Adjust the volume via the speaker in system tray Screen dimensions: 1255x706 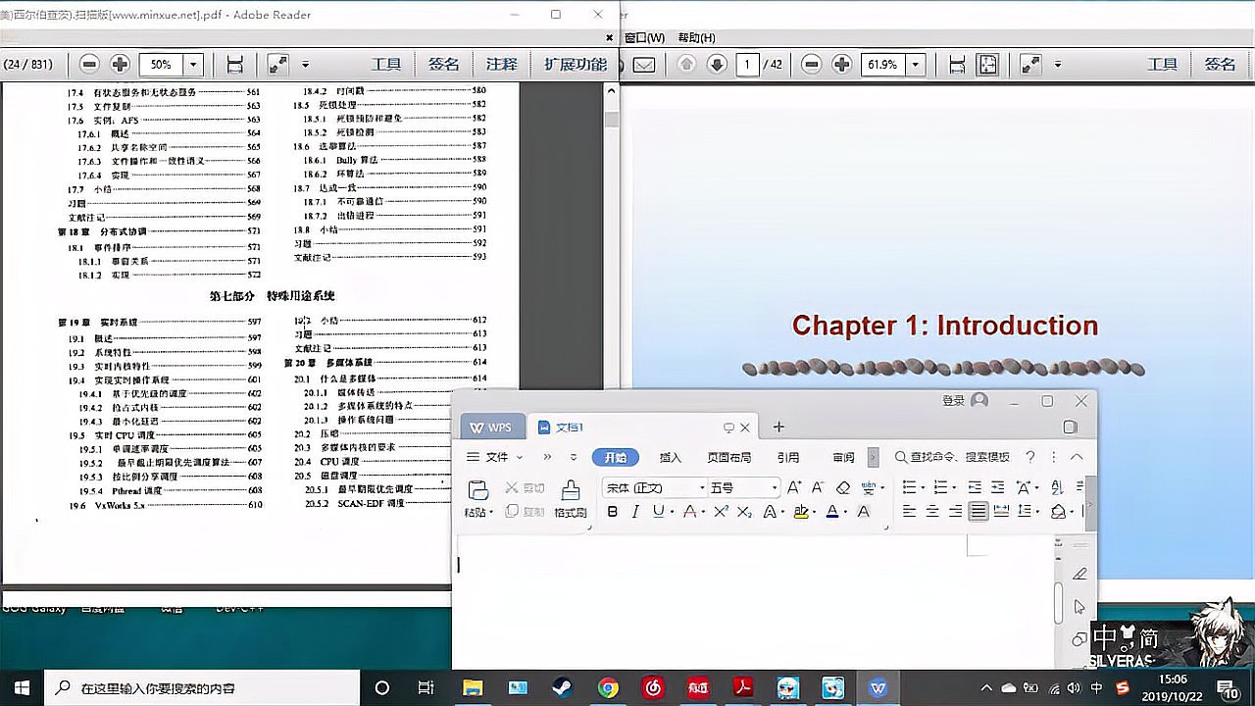coord(1072,687)
